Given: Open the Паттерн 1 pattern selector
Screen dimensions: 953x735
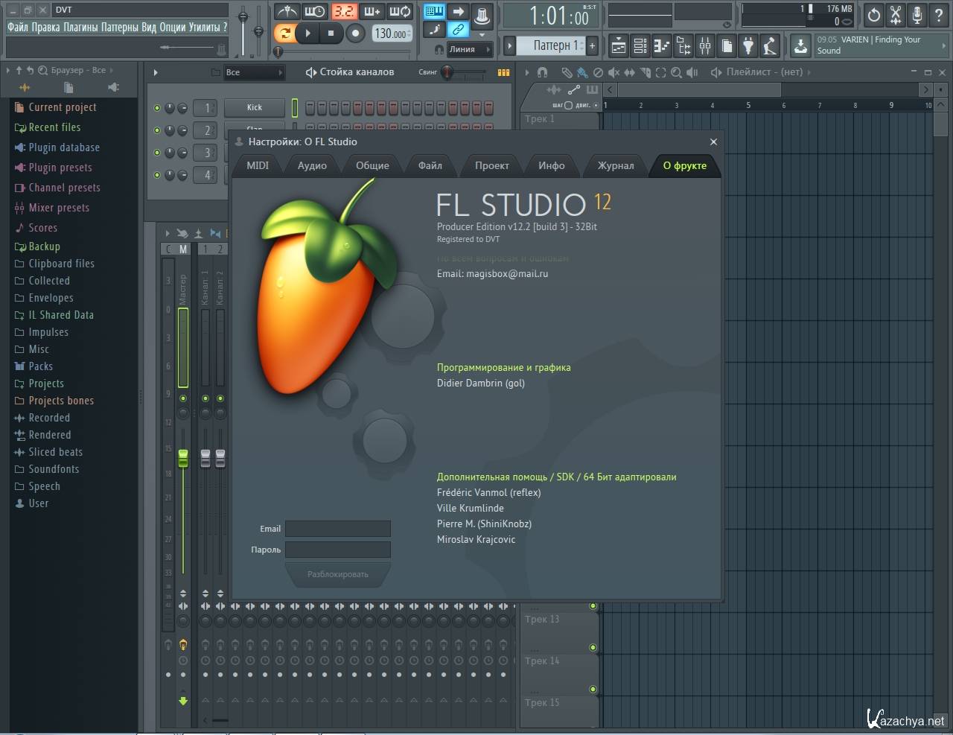Looking at the screenshot, I should (551, 45).
